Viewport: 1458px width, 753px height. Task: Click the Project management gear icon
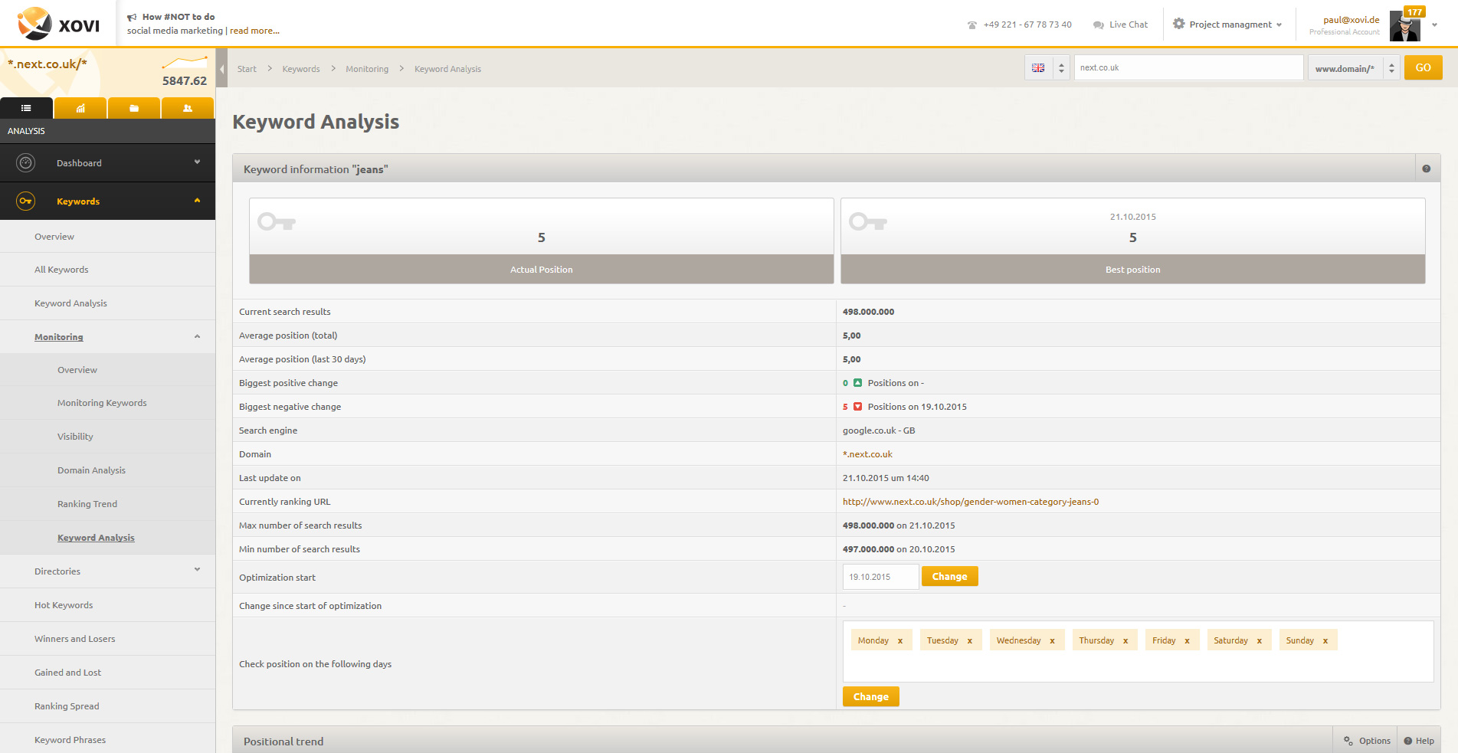tap(1179, 24)
